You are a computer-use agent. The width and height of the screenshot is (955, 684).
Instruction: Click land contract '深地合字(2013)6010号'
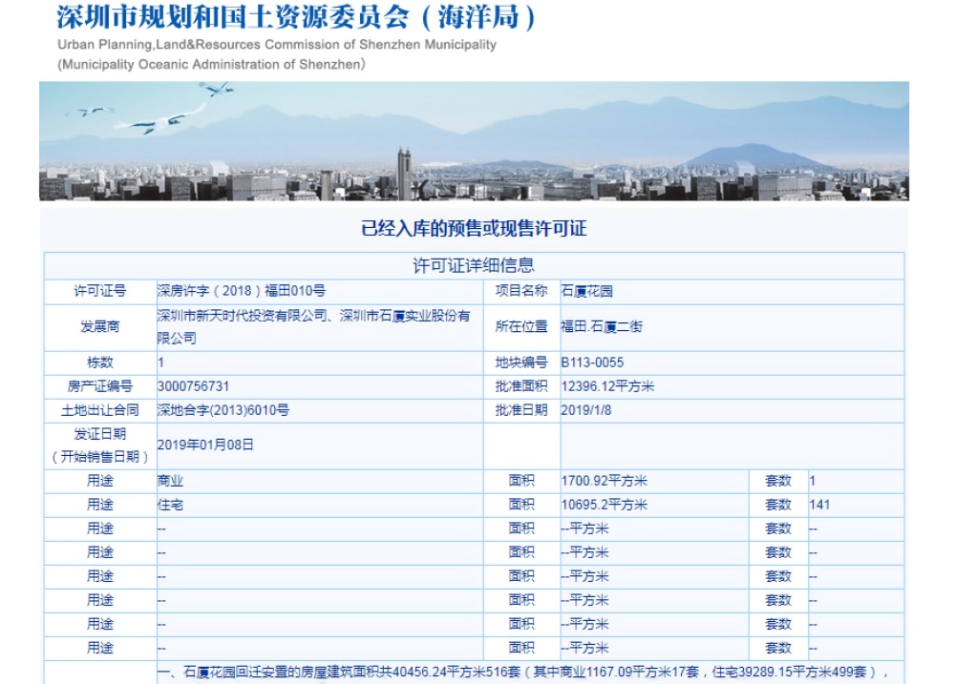point(223,410)
